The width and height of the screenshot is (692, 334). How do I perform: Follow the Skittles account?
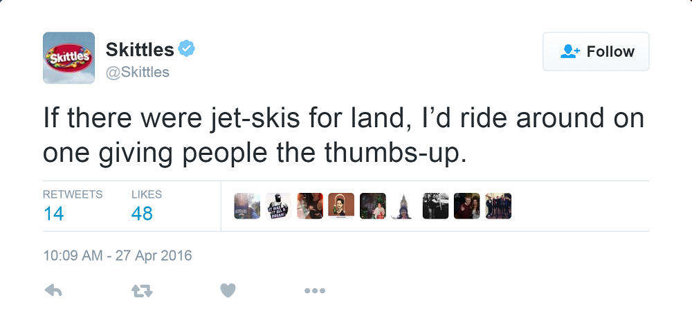[x=596, y=51]
